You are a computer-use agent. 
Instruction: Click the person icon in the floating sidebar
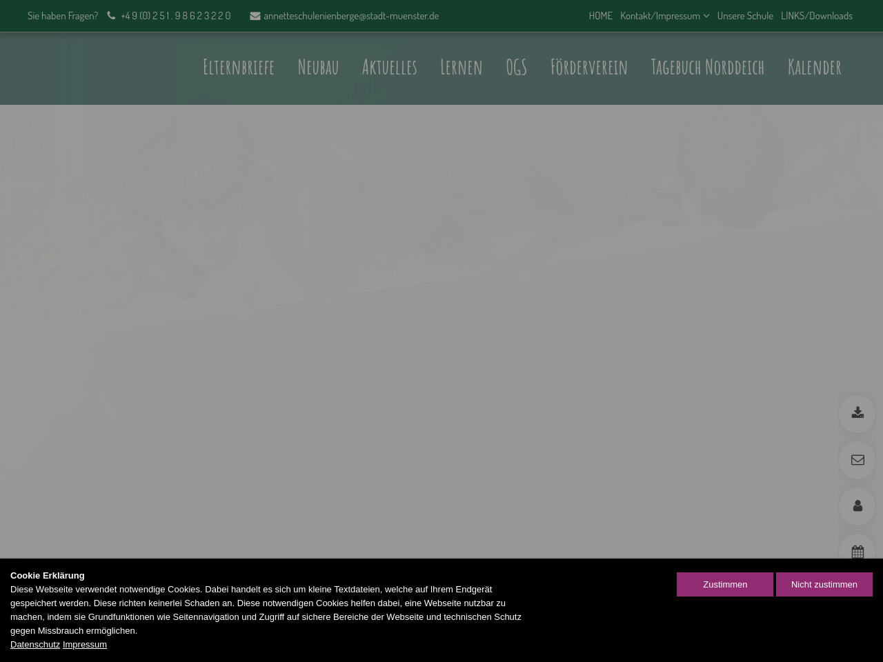click(857, 506)
